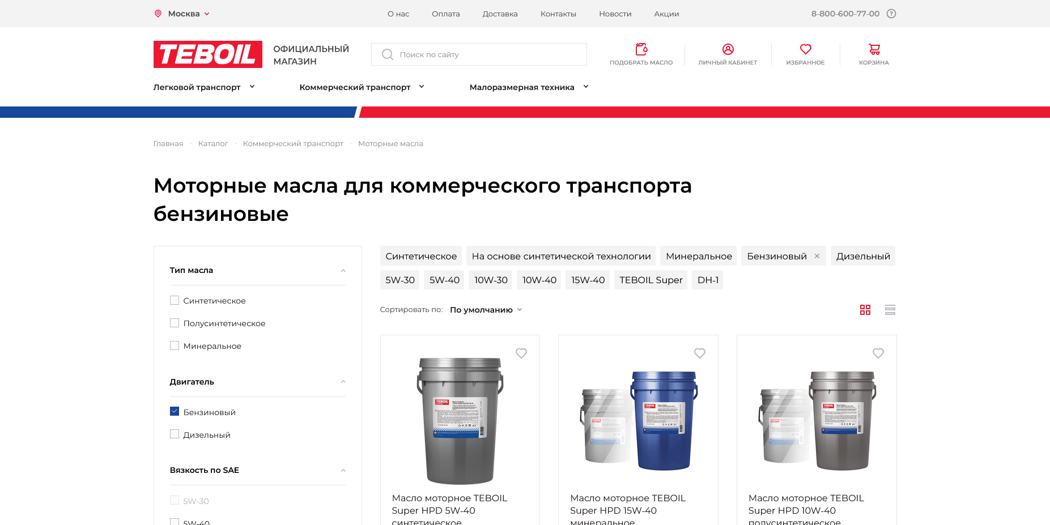The width and height of the screenshot is (1050, 525).
Task: Collapse the 'Вязкость по SAE' filter section
Action: [x=343, y=471]
